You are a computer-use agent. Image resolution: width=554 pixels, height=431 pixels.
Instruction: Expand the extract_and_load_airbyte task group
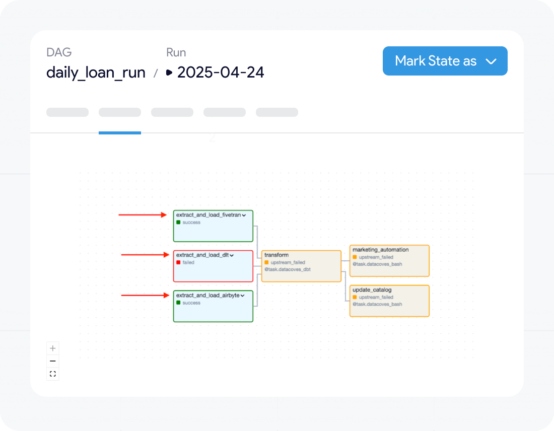point(242,296)
